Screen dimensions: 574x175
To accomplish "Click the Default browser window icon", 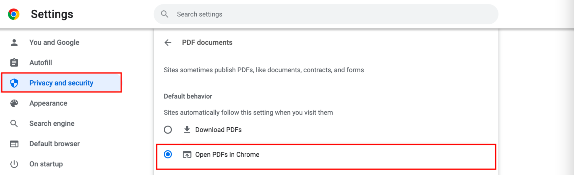I will (14, 144).
